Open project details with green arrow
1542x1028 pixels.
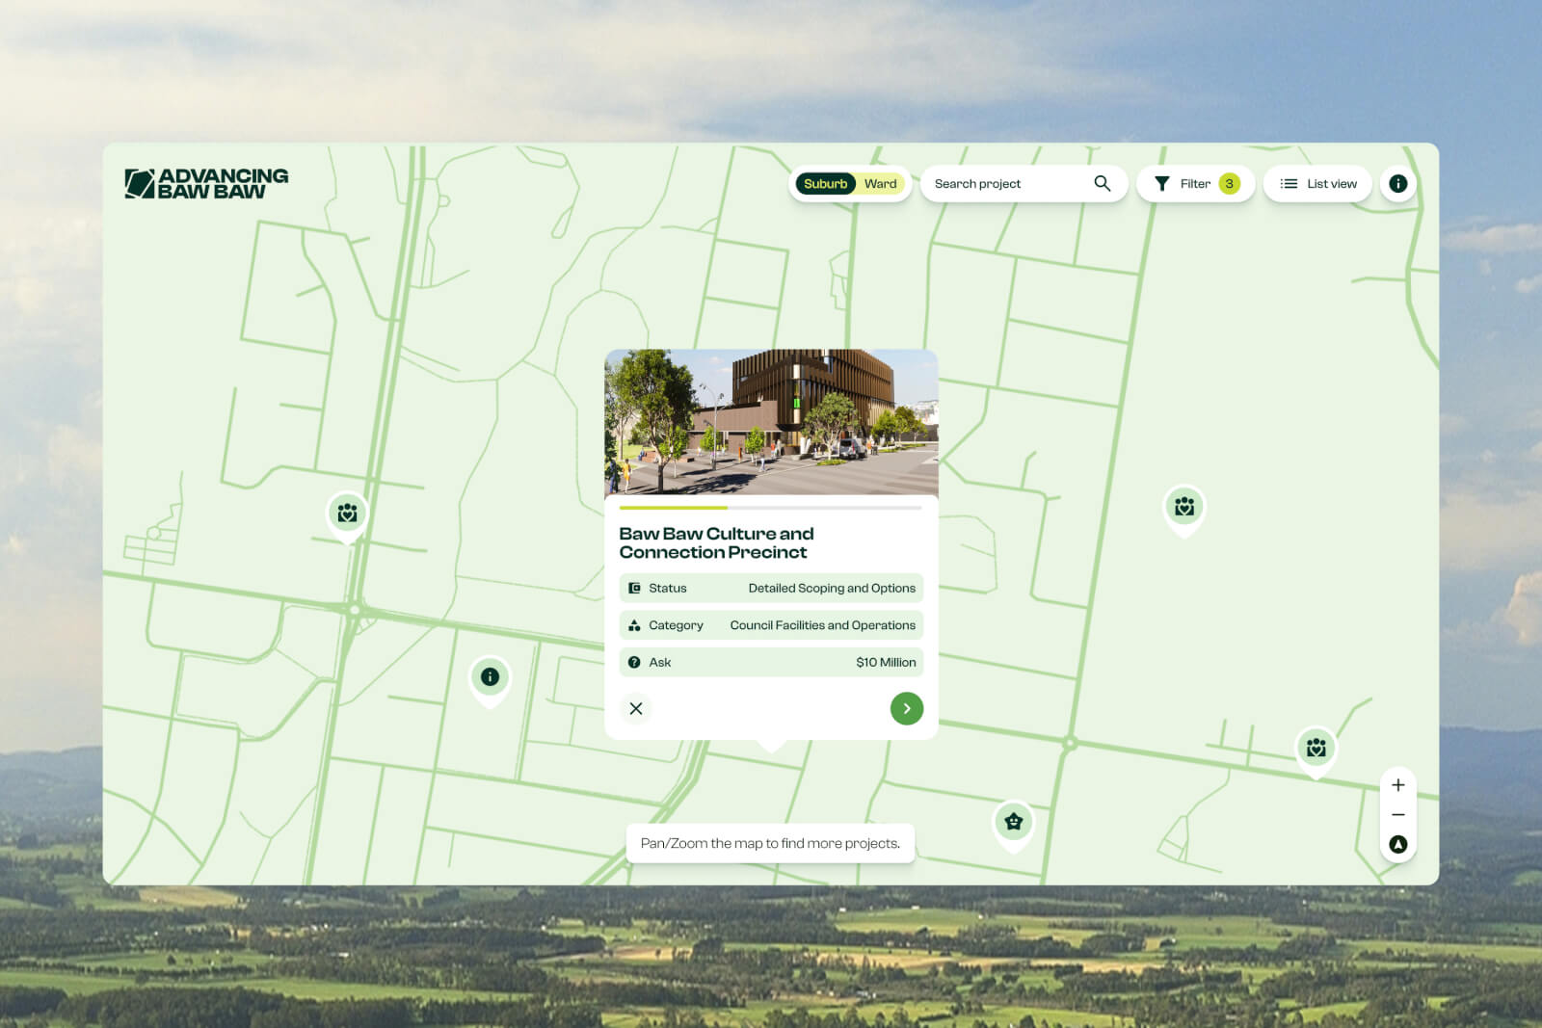tap(906, 708)
